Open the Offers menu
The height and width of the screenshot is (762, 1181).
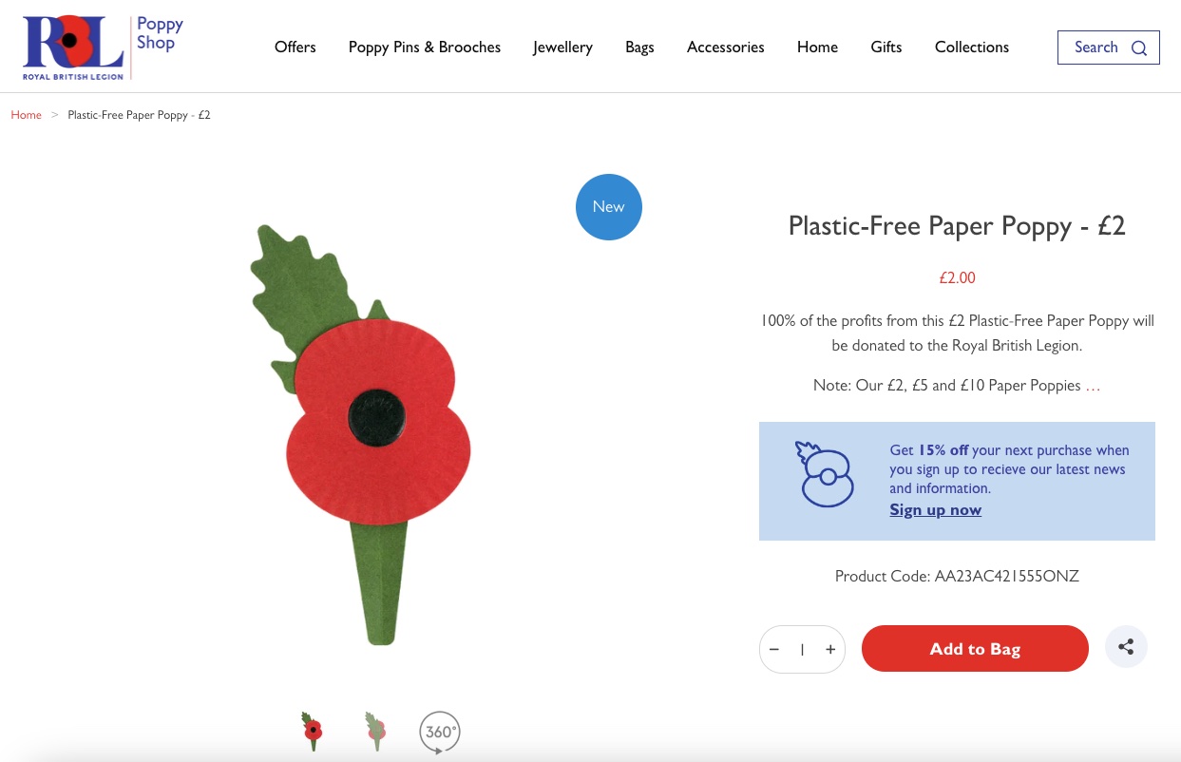(x=295, y=47)
